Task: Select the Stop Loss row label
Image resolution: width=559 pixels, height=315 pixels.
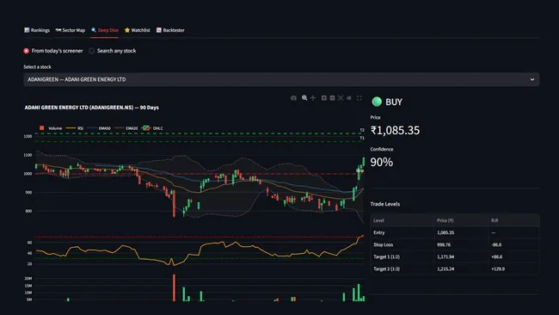Action: point(384,244)
